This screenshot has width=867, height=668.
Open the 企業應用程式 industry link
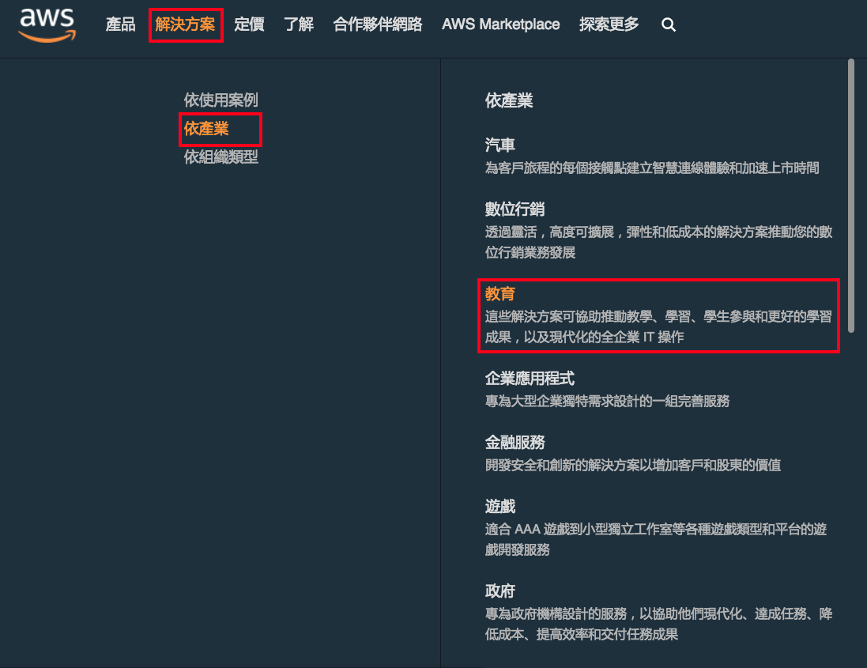530,378
